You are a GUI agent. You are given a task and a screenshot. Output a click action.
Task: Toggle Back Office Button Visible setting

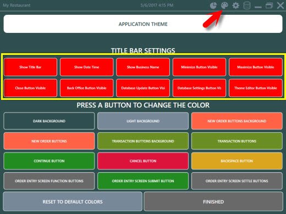[x=87, y=88]
